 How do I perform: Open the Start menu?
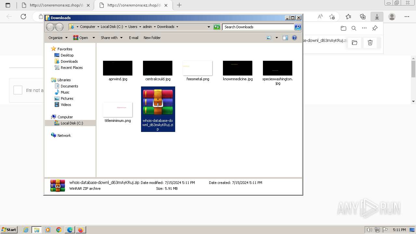(x=9, y=230)
